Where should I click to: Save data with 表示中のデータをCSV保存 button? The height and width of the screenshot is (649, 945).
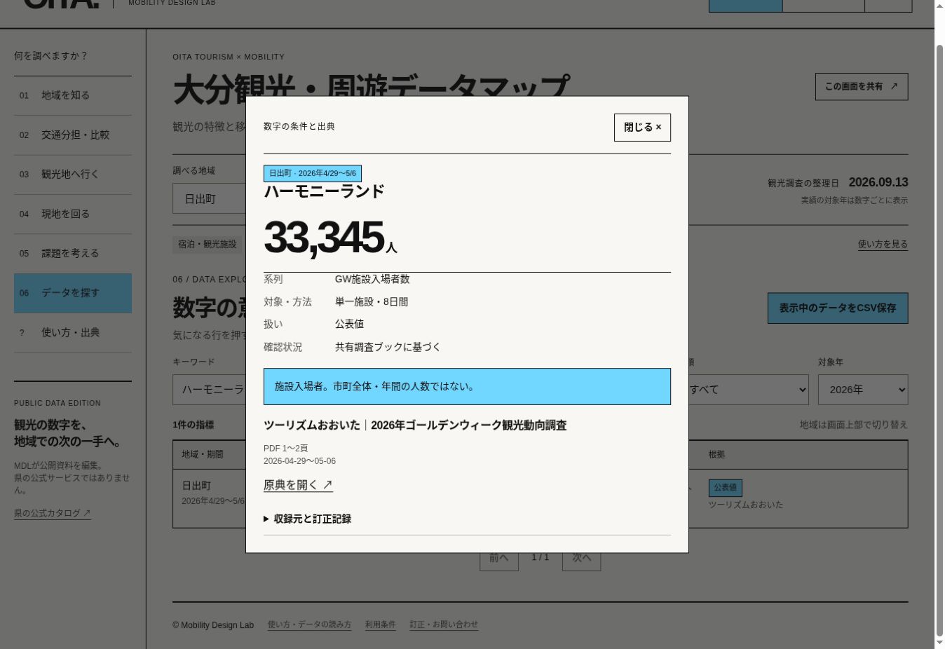pos(838,308)
